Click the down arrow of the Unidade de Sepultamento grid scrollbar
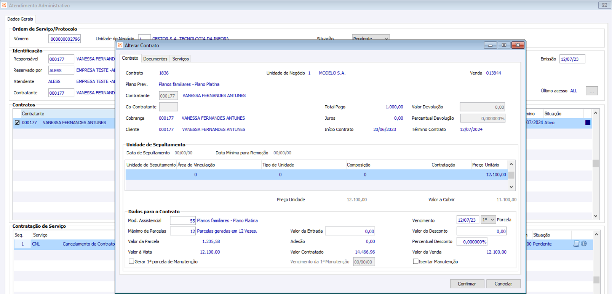Image resolution: width=612 pixels, height=295 pixels. point(511,187)
